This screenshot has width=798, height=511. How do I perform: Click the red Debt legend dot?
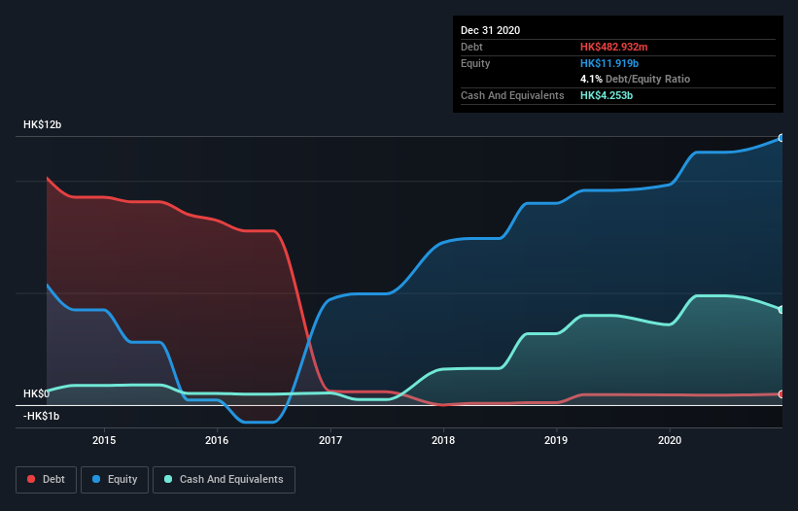tap(31, 479)
